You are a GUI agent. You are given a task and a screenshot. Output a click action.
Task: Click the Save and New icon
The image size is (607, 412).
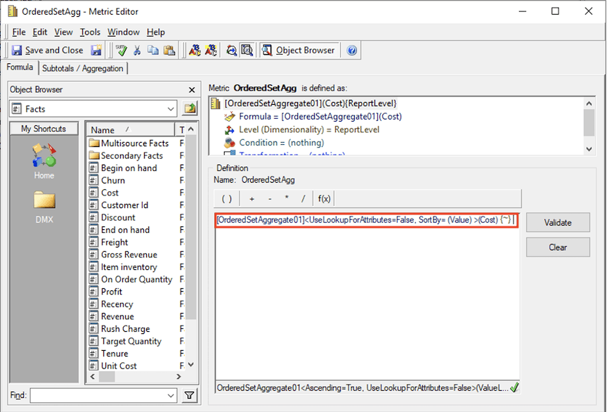96,51
